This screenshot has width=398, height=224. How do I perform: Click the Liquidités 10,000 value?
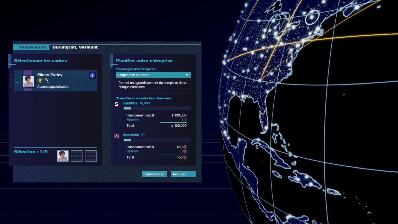[145, 103]
